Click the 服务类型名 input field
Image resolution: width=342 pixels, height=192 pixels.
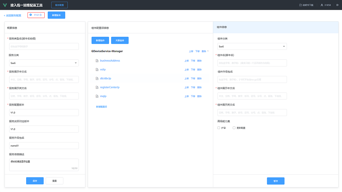point(44,46)
